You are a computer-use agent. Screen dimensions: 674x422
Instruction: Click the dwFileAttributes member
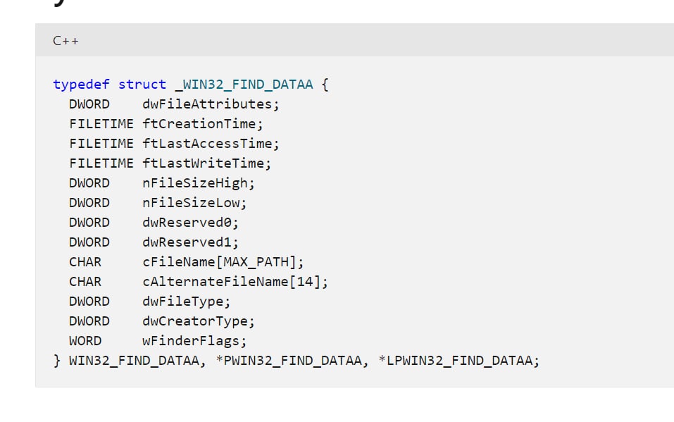210,104
